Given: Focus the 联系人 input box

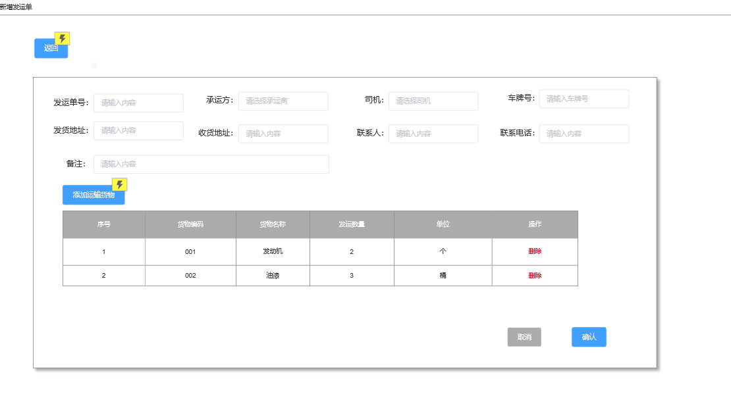Looking at the screenshot, I should click(433, 134).
